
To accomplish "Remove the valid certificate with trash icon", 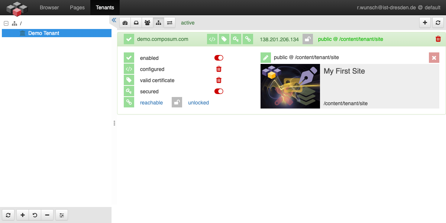I will (219, 80).
